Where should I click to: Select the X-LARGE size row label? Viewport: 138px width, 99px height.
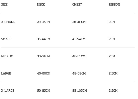[x=8, y=91]
